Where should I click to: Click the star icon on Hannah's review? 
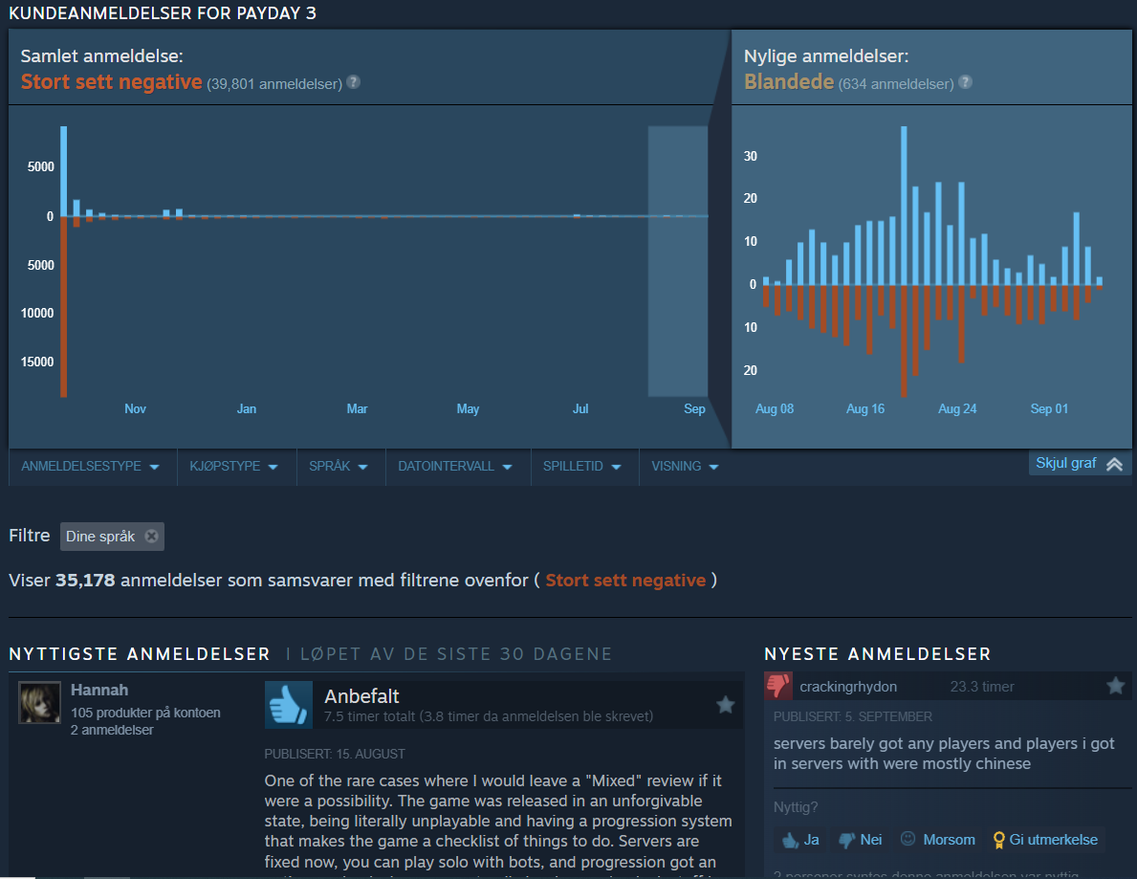pos(725,704)
